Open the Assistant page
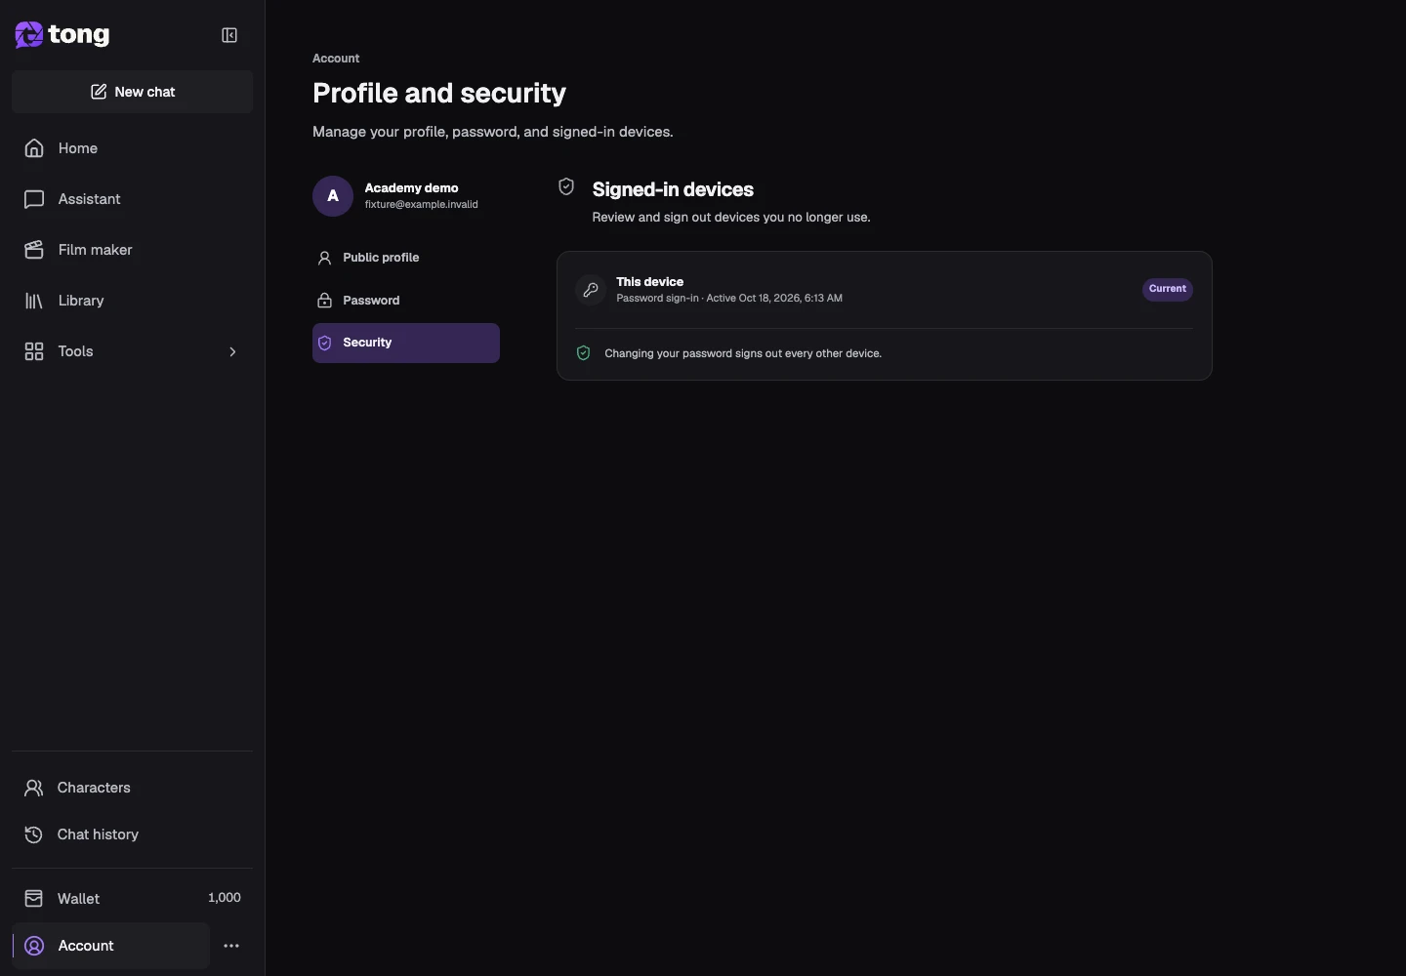1406x976 pixels. (x=132, y=199)
